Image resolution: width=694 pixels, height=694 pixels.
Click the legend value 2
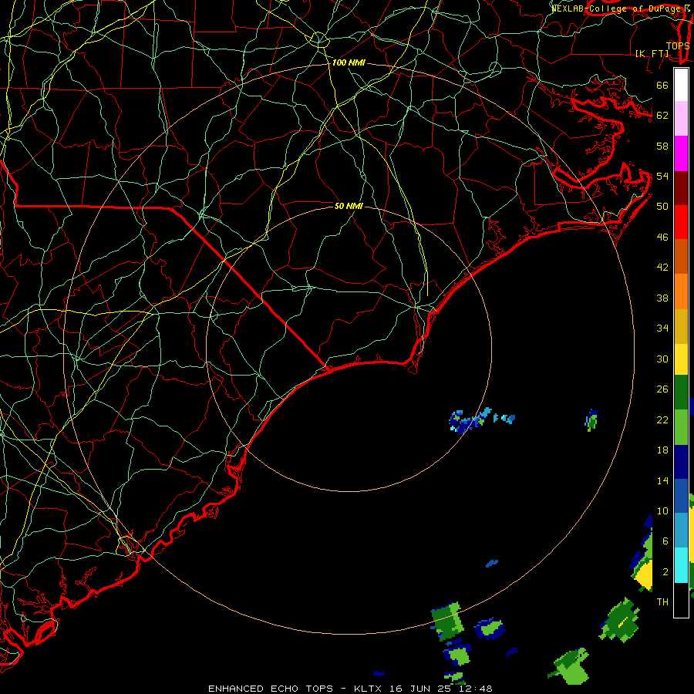(x=665, y=572)
